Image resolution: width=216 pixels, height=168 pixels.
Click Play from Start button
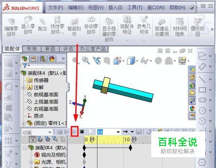67,131
